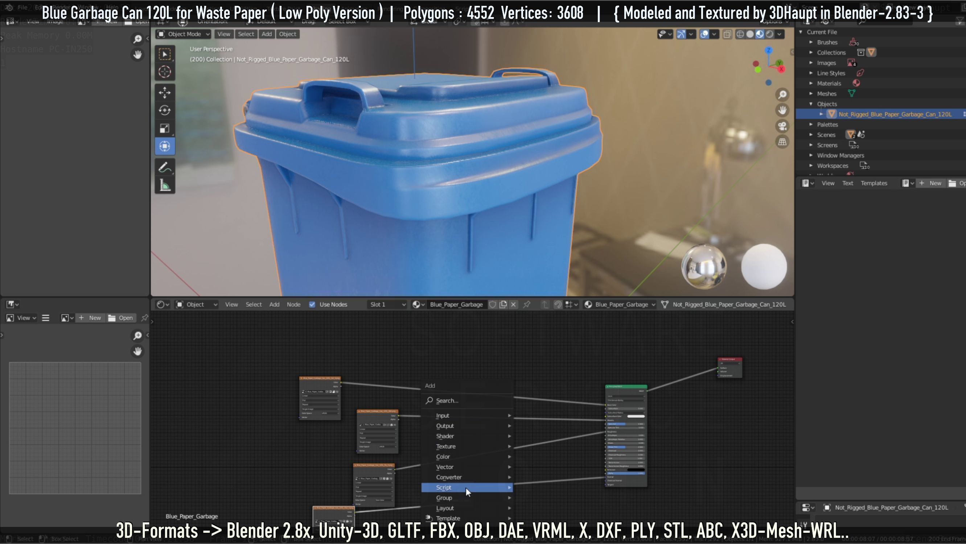Viewport: 966px width, 544px height.
Task: Switch to Wireframe viewport shading
Action: coord(740,34)
